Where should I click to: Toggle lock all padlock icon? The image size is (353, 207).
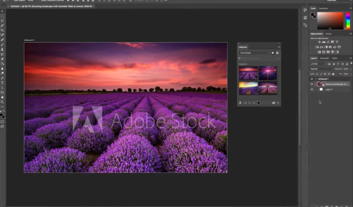click(x=333, y=74)
